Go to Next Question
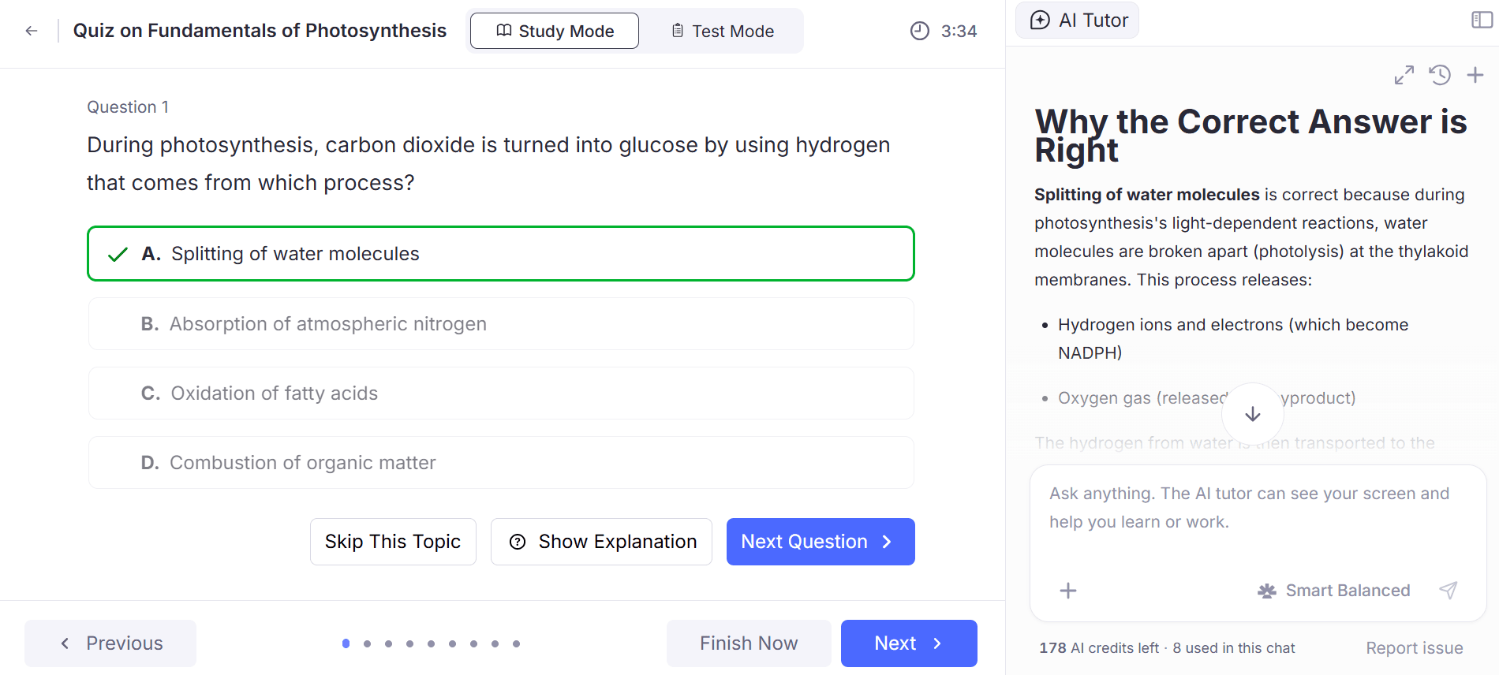The image size is (1499, 675). tap(821, 542)
